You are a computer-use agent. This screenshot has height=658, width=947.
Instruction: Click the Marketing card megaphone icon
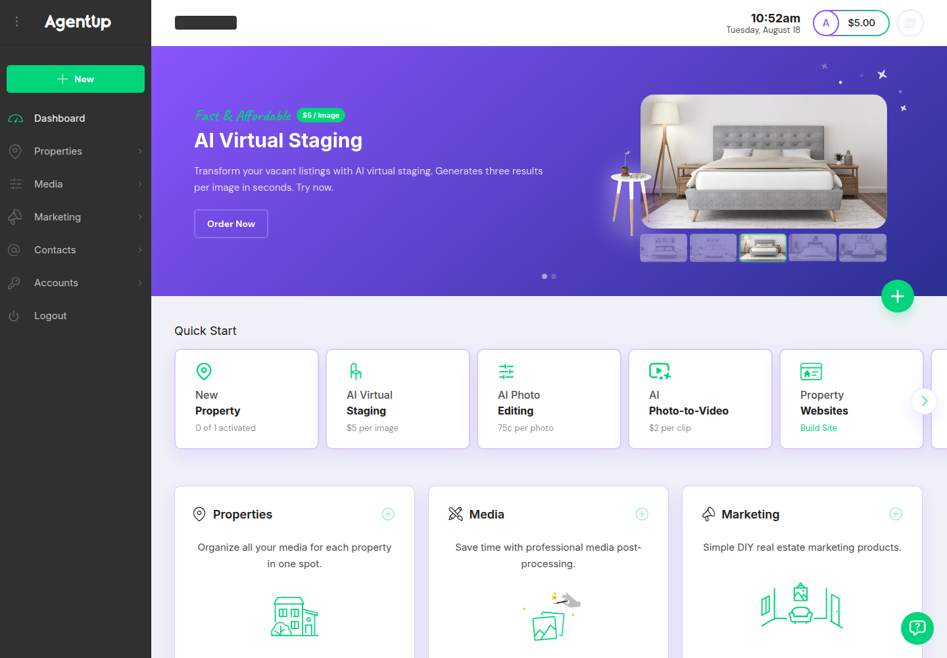pyautogui.click(x=708, y=514)
